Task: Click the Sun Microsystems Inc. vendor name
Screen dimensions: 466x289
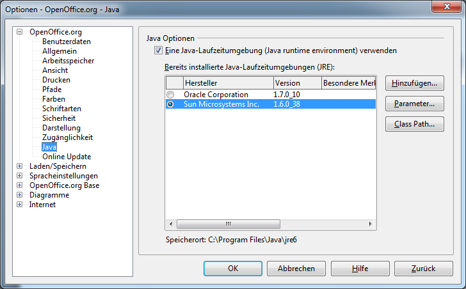Action: [x=221, y=104]
